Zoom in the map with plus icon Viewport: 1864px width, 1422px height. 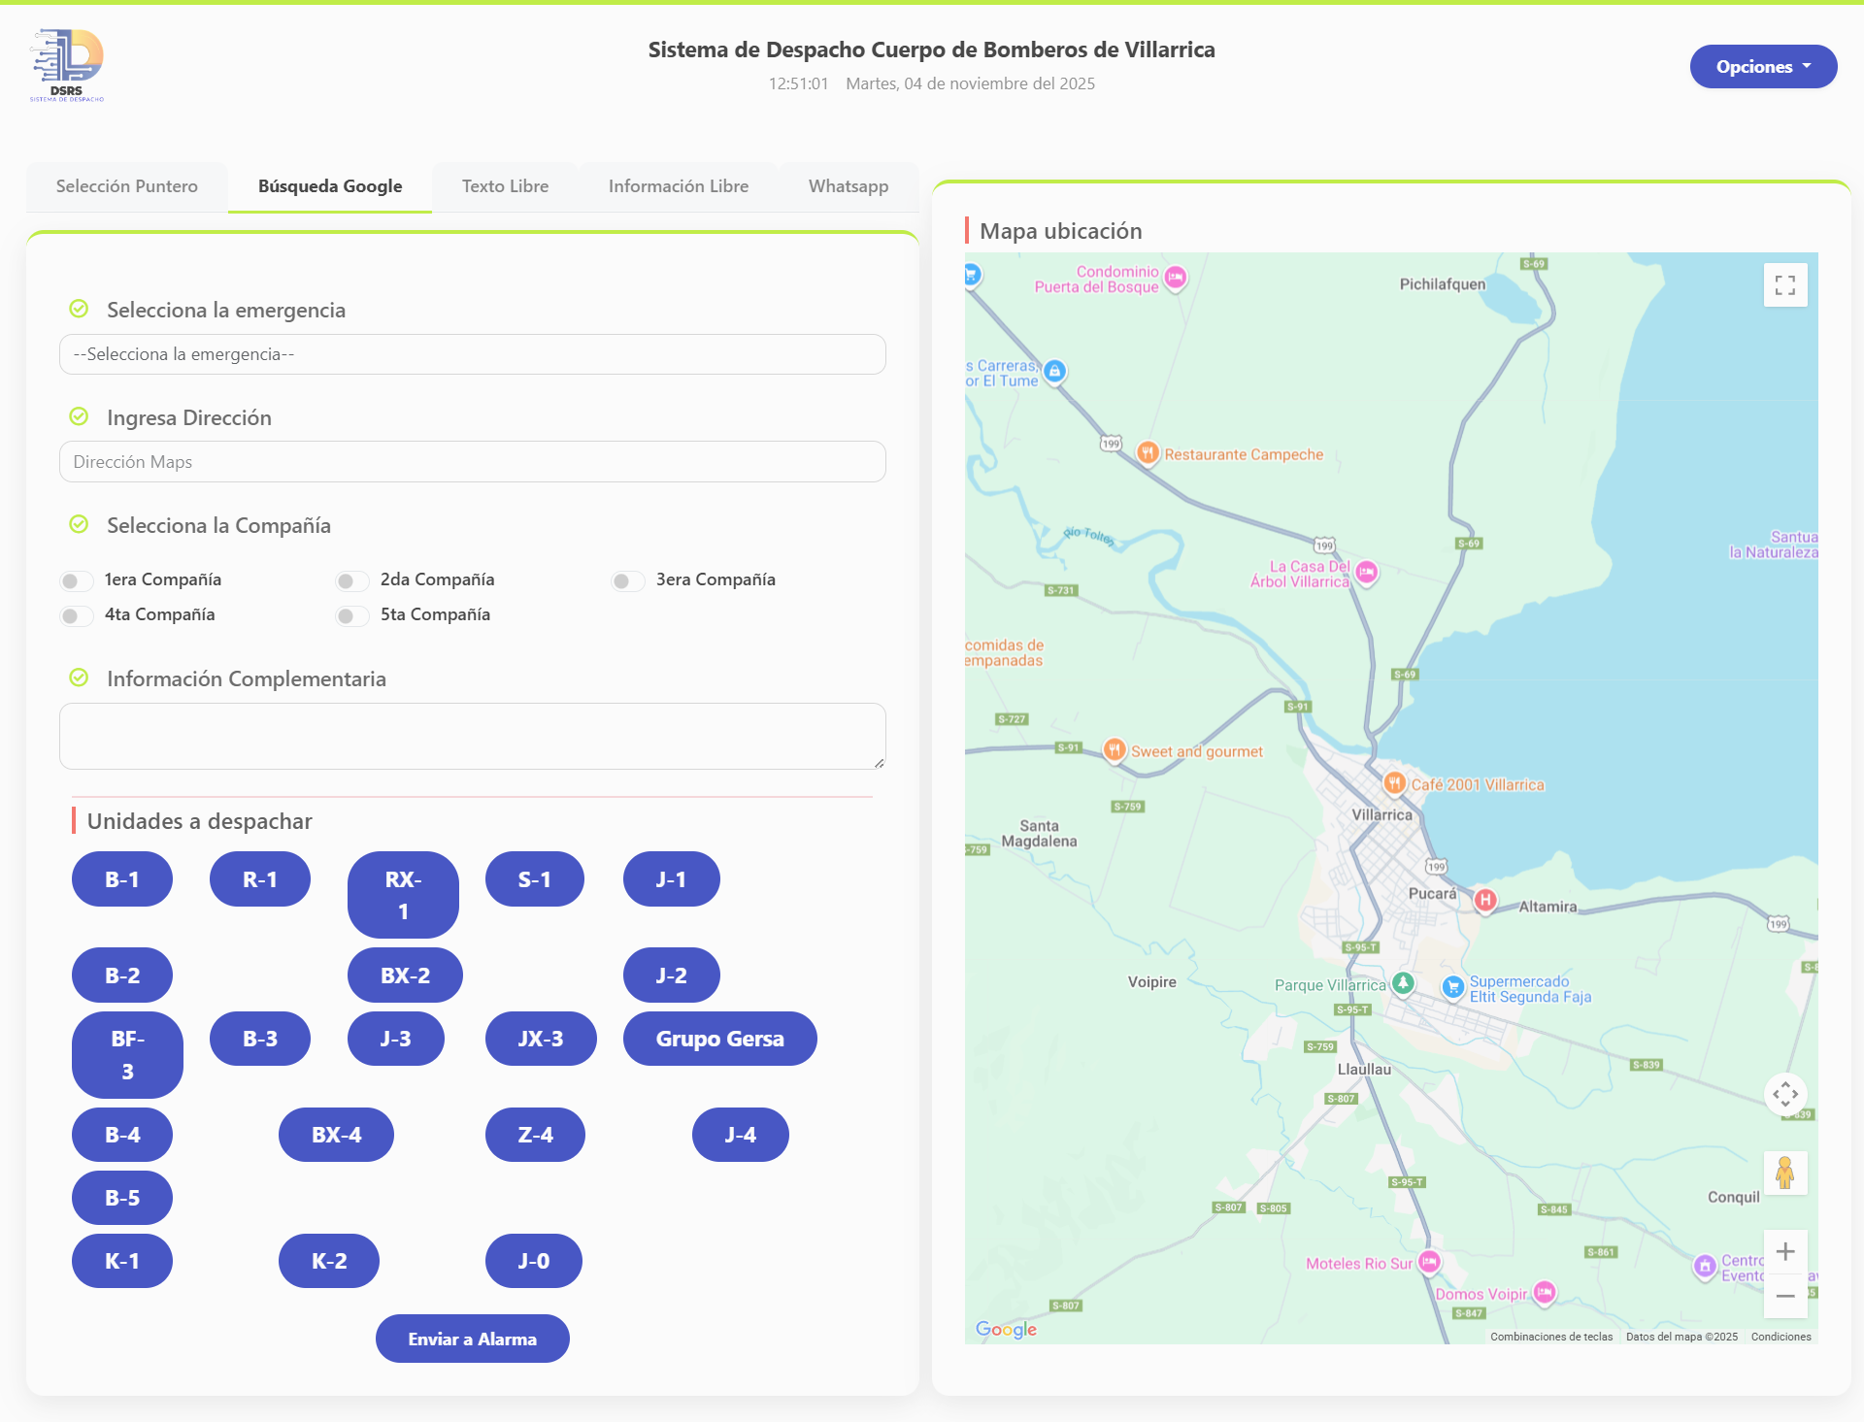click(1784, 1252)
